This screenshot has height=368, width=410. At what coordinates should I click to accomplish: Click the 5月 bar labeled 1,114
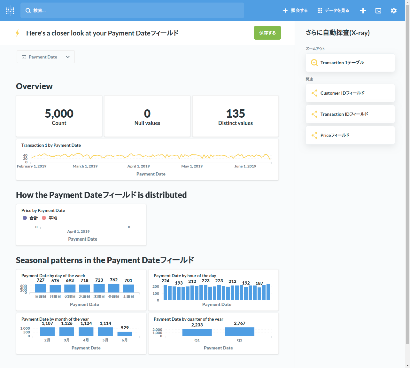point(105,332)
